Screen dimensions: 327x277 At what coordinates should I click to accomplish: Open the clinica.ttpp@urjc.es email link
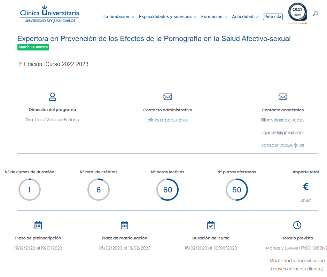click(168, 120)
